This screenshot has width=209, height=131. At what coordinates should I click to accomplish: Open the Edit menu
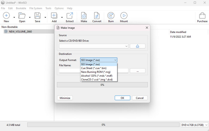[x=10, y=8]
